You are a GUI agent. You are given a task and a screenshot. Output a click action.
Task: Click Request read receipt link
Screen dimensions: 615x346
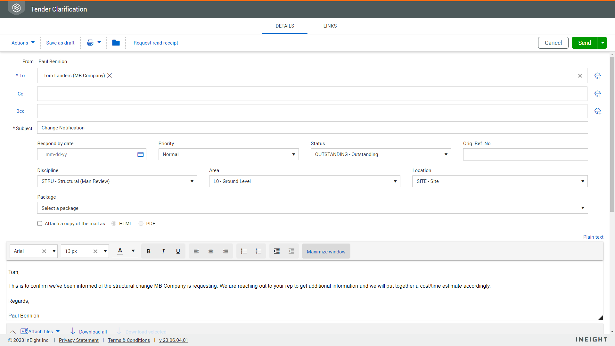tap(156, 43)
